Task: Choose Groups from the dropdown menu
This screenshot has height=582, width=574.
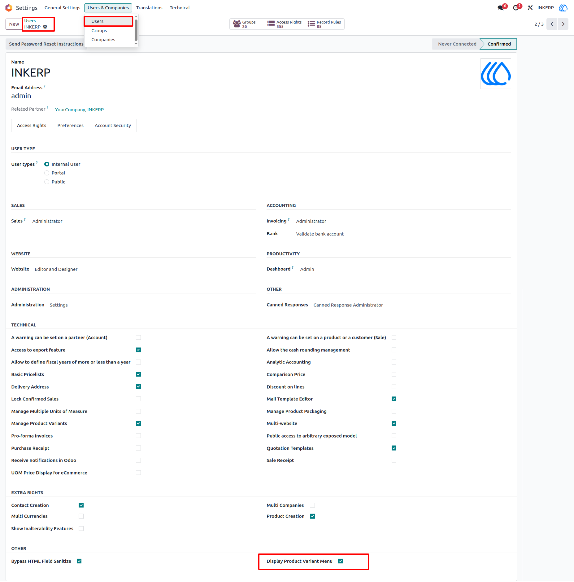Action: 99,31
